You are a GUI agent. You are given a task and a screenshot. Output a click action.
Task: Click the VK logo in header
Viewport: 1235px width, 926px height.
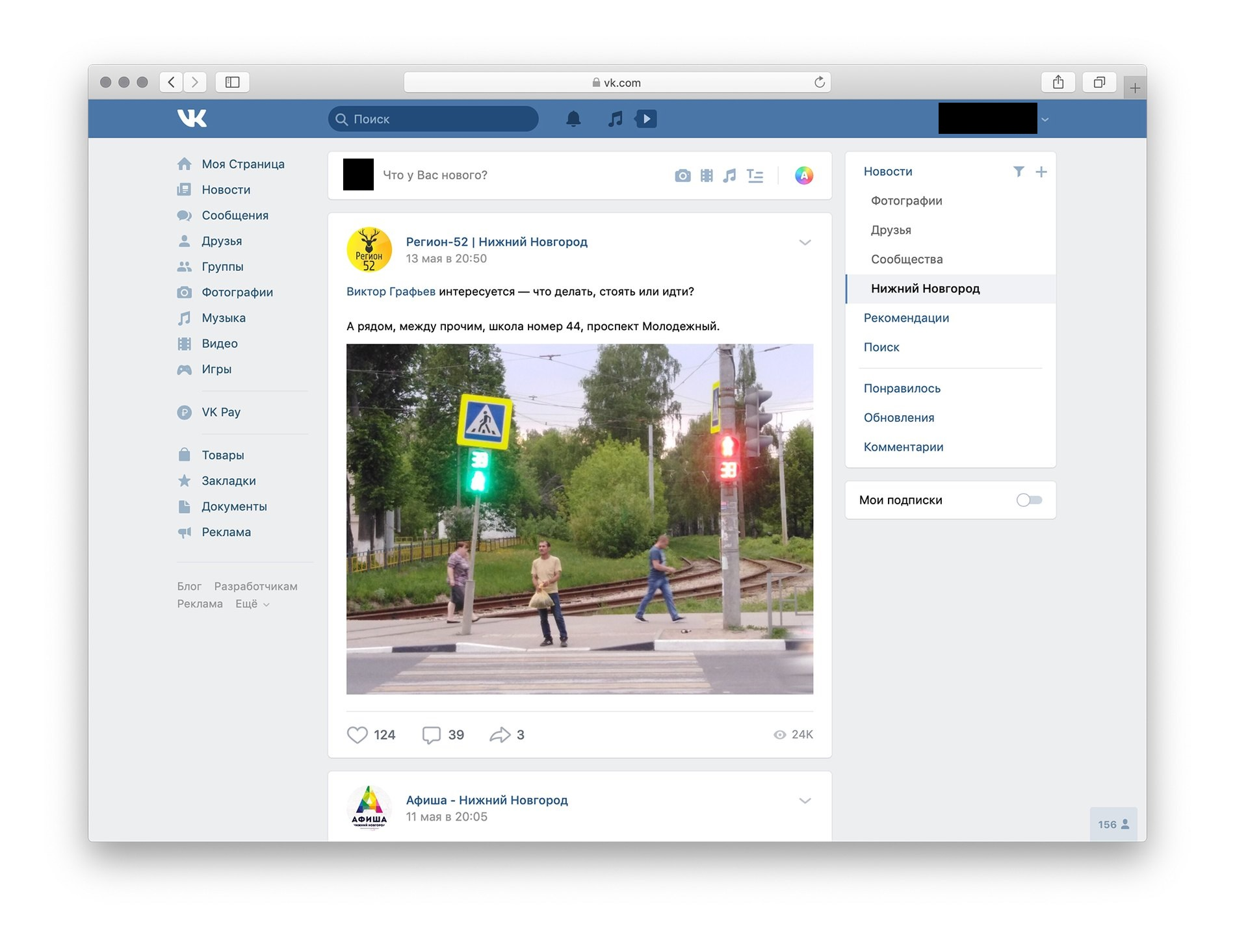(192, 118)
